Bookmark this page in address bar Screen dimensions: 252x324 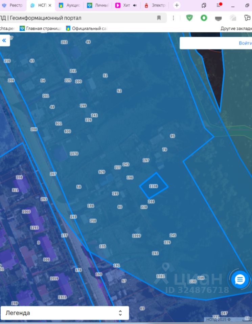pos(159,18)
